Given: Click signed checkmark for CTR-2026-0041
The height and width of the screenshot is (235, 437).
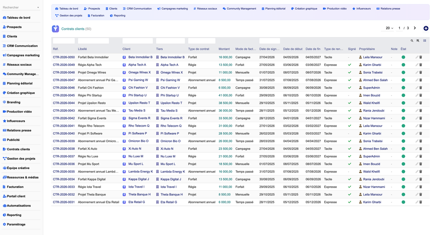Looking at the screenshot, I should (350, 126).
